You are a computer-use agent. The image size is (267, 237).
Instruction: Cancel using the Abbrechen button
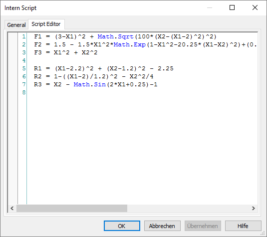(x=162, y=226)
